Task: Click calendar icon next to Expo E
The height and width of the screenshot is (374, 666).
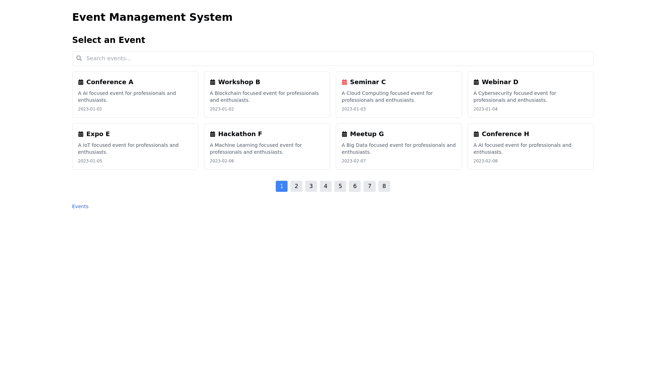Action: pos(81,134)
